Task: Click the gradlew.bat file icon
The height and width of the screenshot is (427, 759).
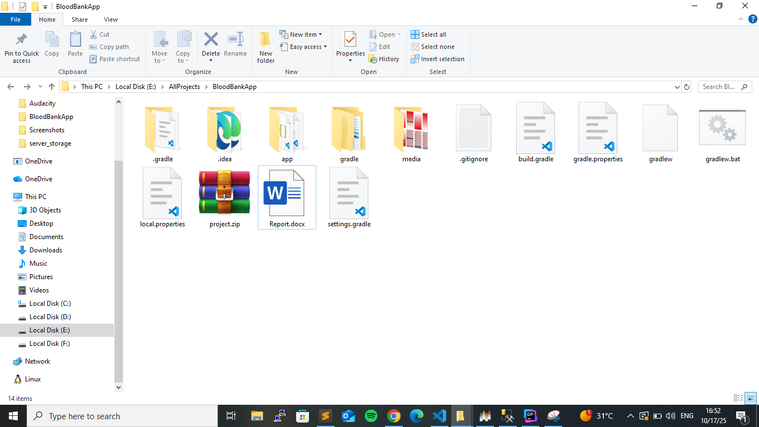Action: point(722,128)
